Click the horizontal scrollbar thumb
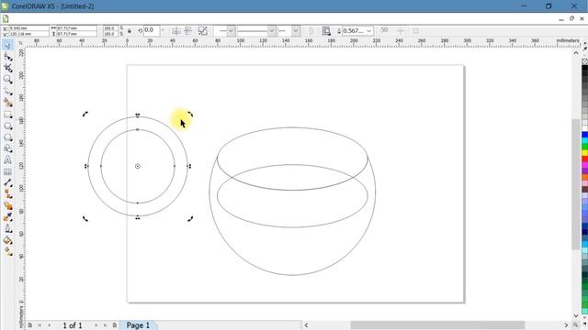The image size is (588, 330). 437,325
